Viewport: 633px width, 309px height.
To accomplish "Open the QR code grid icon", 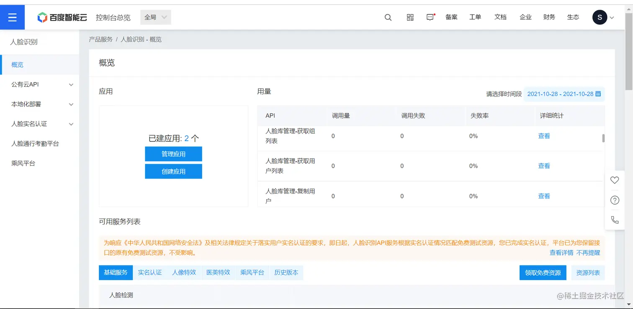I will click(410, 17).
